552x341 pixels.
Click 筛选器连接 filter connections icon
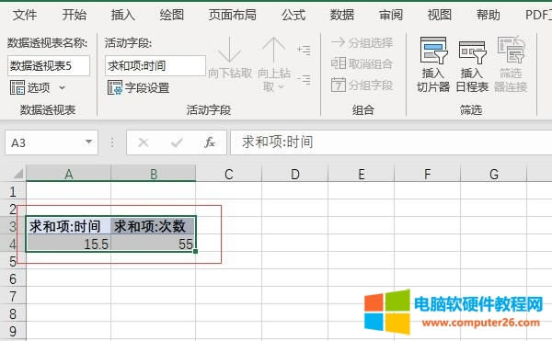coord(511,51)
